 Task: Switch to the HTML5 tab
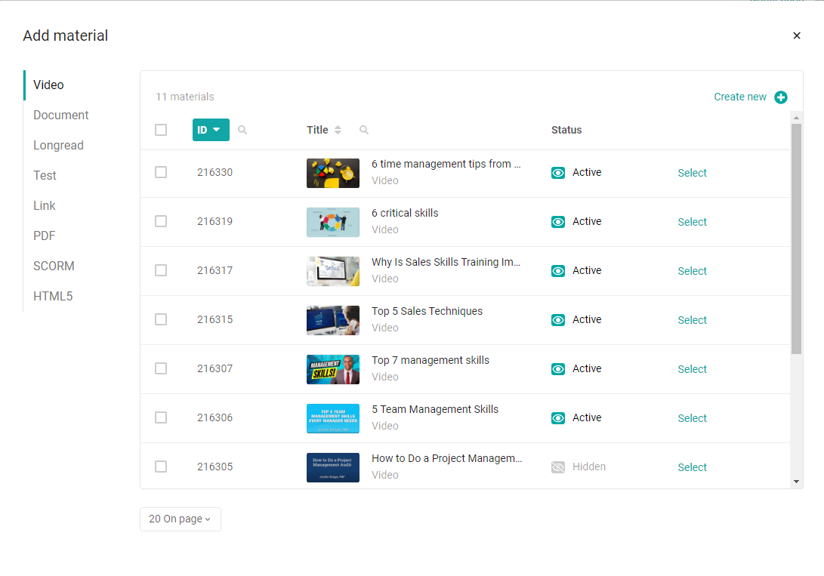pos(53,296)
